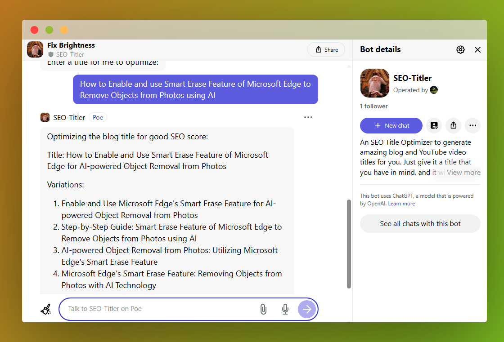Click SEO-Titler sender name above reply

point(69,118)
